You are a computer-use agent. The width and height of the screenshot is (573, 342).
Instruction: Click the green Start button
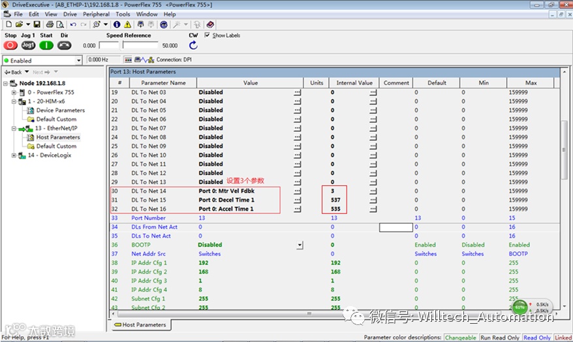click(46, 45)
